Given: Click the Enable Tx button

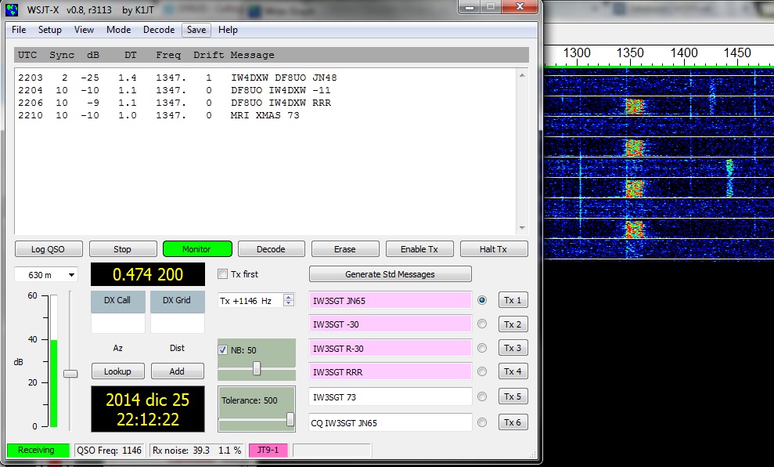Looking at the screenshot, I should click(419, 249).
